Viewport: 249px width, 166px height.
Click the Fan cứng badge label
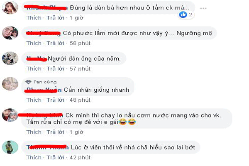pos(45,82)
